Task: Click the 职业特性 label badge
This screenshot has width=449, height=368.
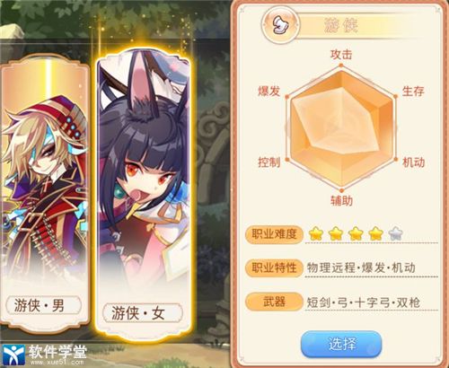Action: [274, 267]
